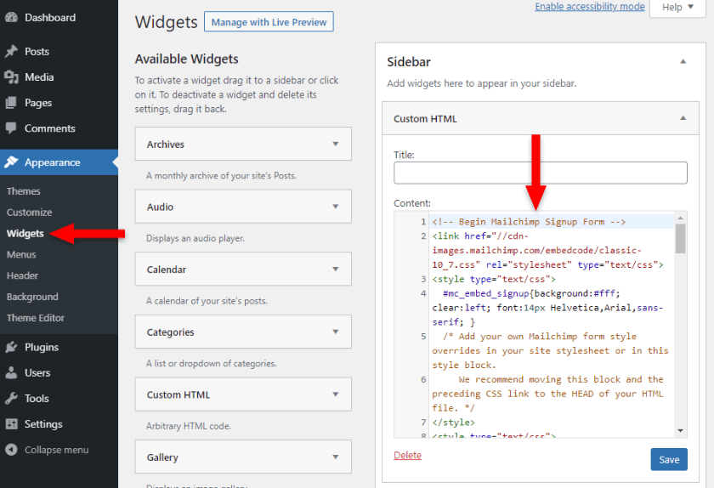Viewport: 714px width, 488px height.
Task: Delete the Custom HTML widget
Action: coord(407,455)
